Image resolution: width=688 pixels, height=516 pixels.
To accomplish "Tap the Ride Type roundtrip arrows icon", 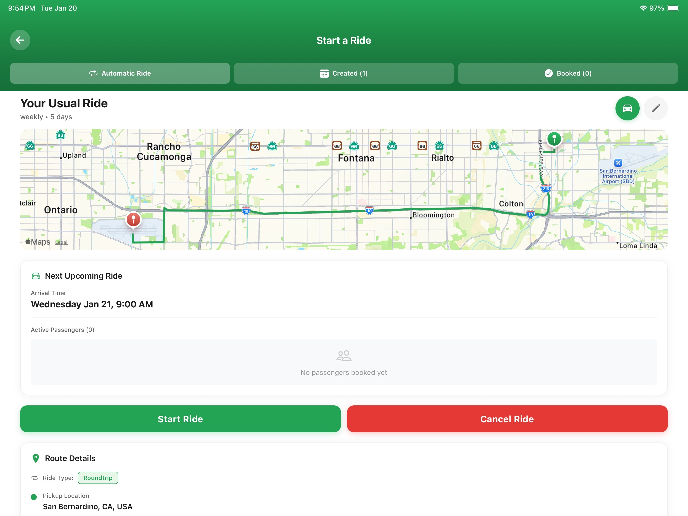I will tap(35, 478).
